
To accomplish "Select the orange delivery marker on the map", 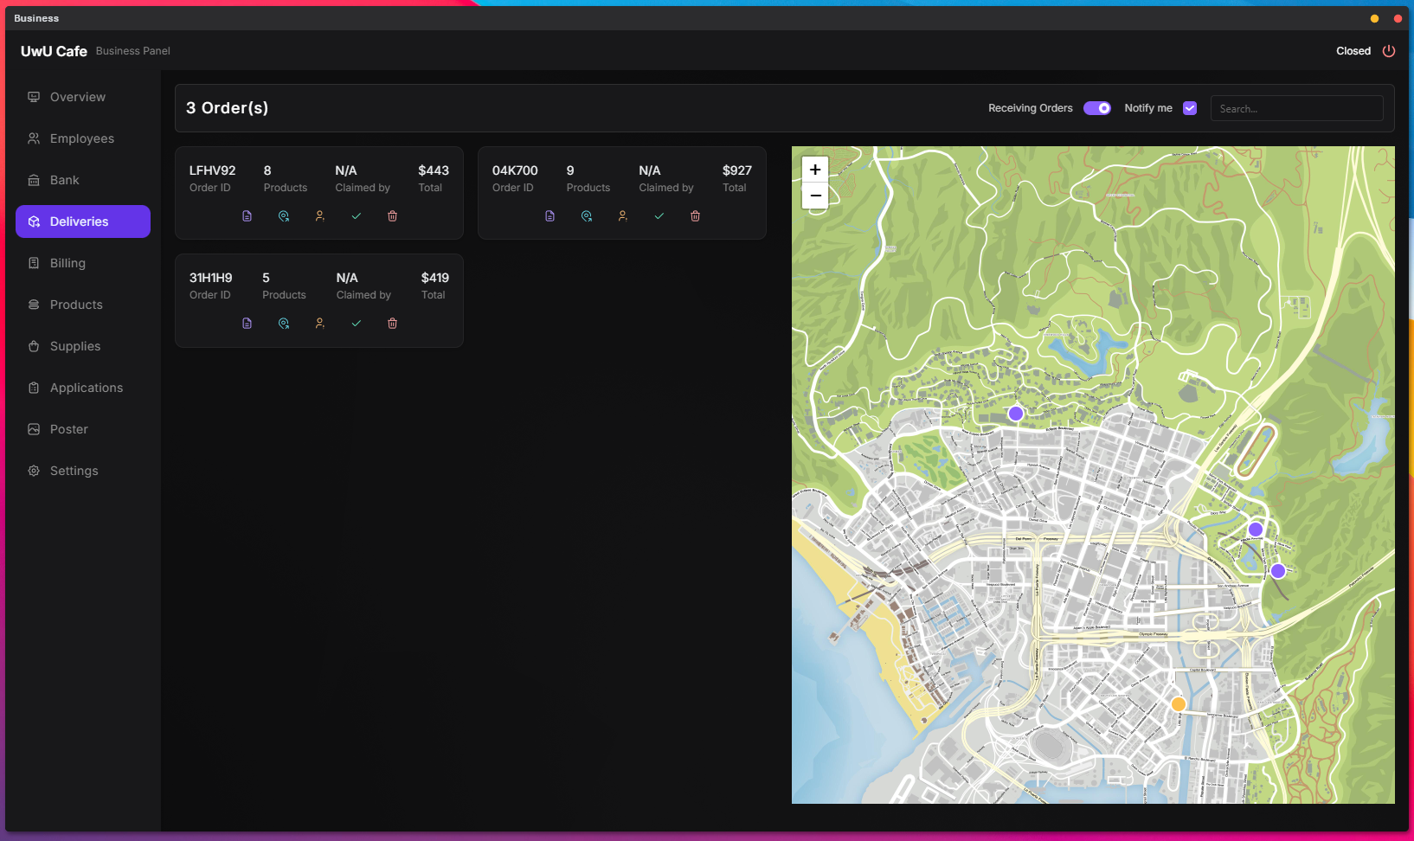I will click(x=1178, y=704).
